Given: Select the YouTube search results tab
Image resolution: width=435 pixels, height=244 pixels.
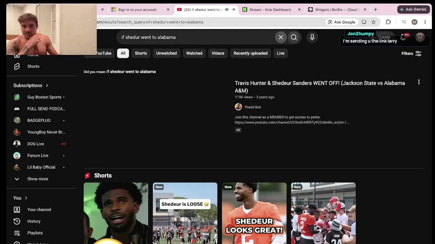Looking at the screenshot, I should pos(203,9).
